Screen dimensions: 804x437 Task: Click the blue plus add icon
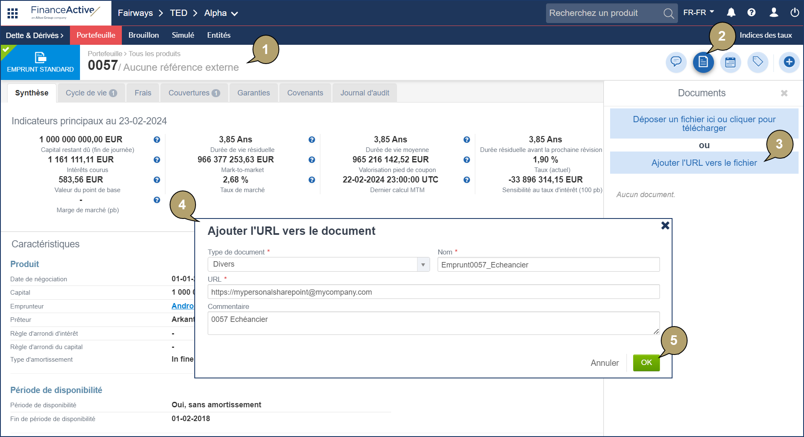pyautogui.click(x=789, y=62)
